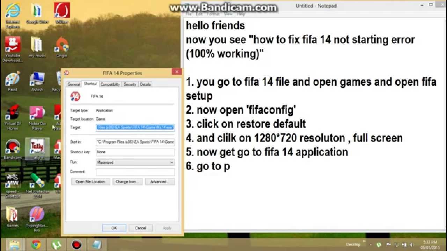Launch the Net Protector 2014 shortcut

[37, 185]
